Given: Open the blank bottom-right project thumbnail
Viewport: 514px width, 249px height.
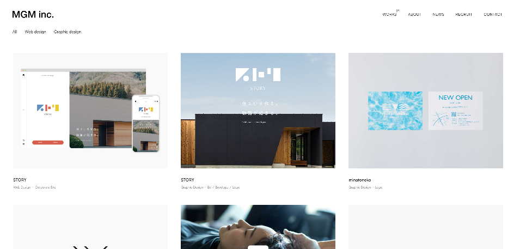Looking at the screenshot, I should 425,227.
